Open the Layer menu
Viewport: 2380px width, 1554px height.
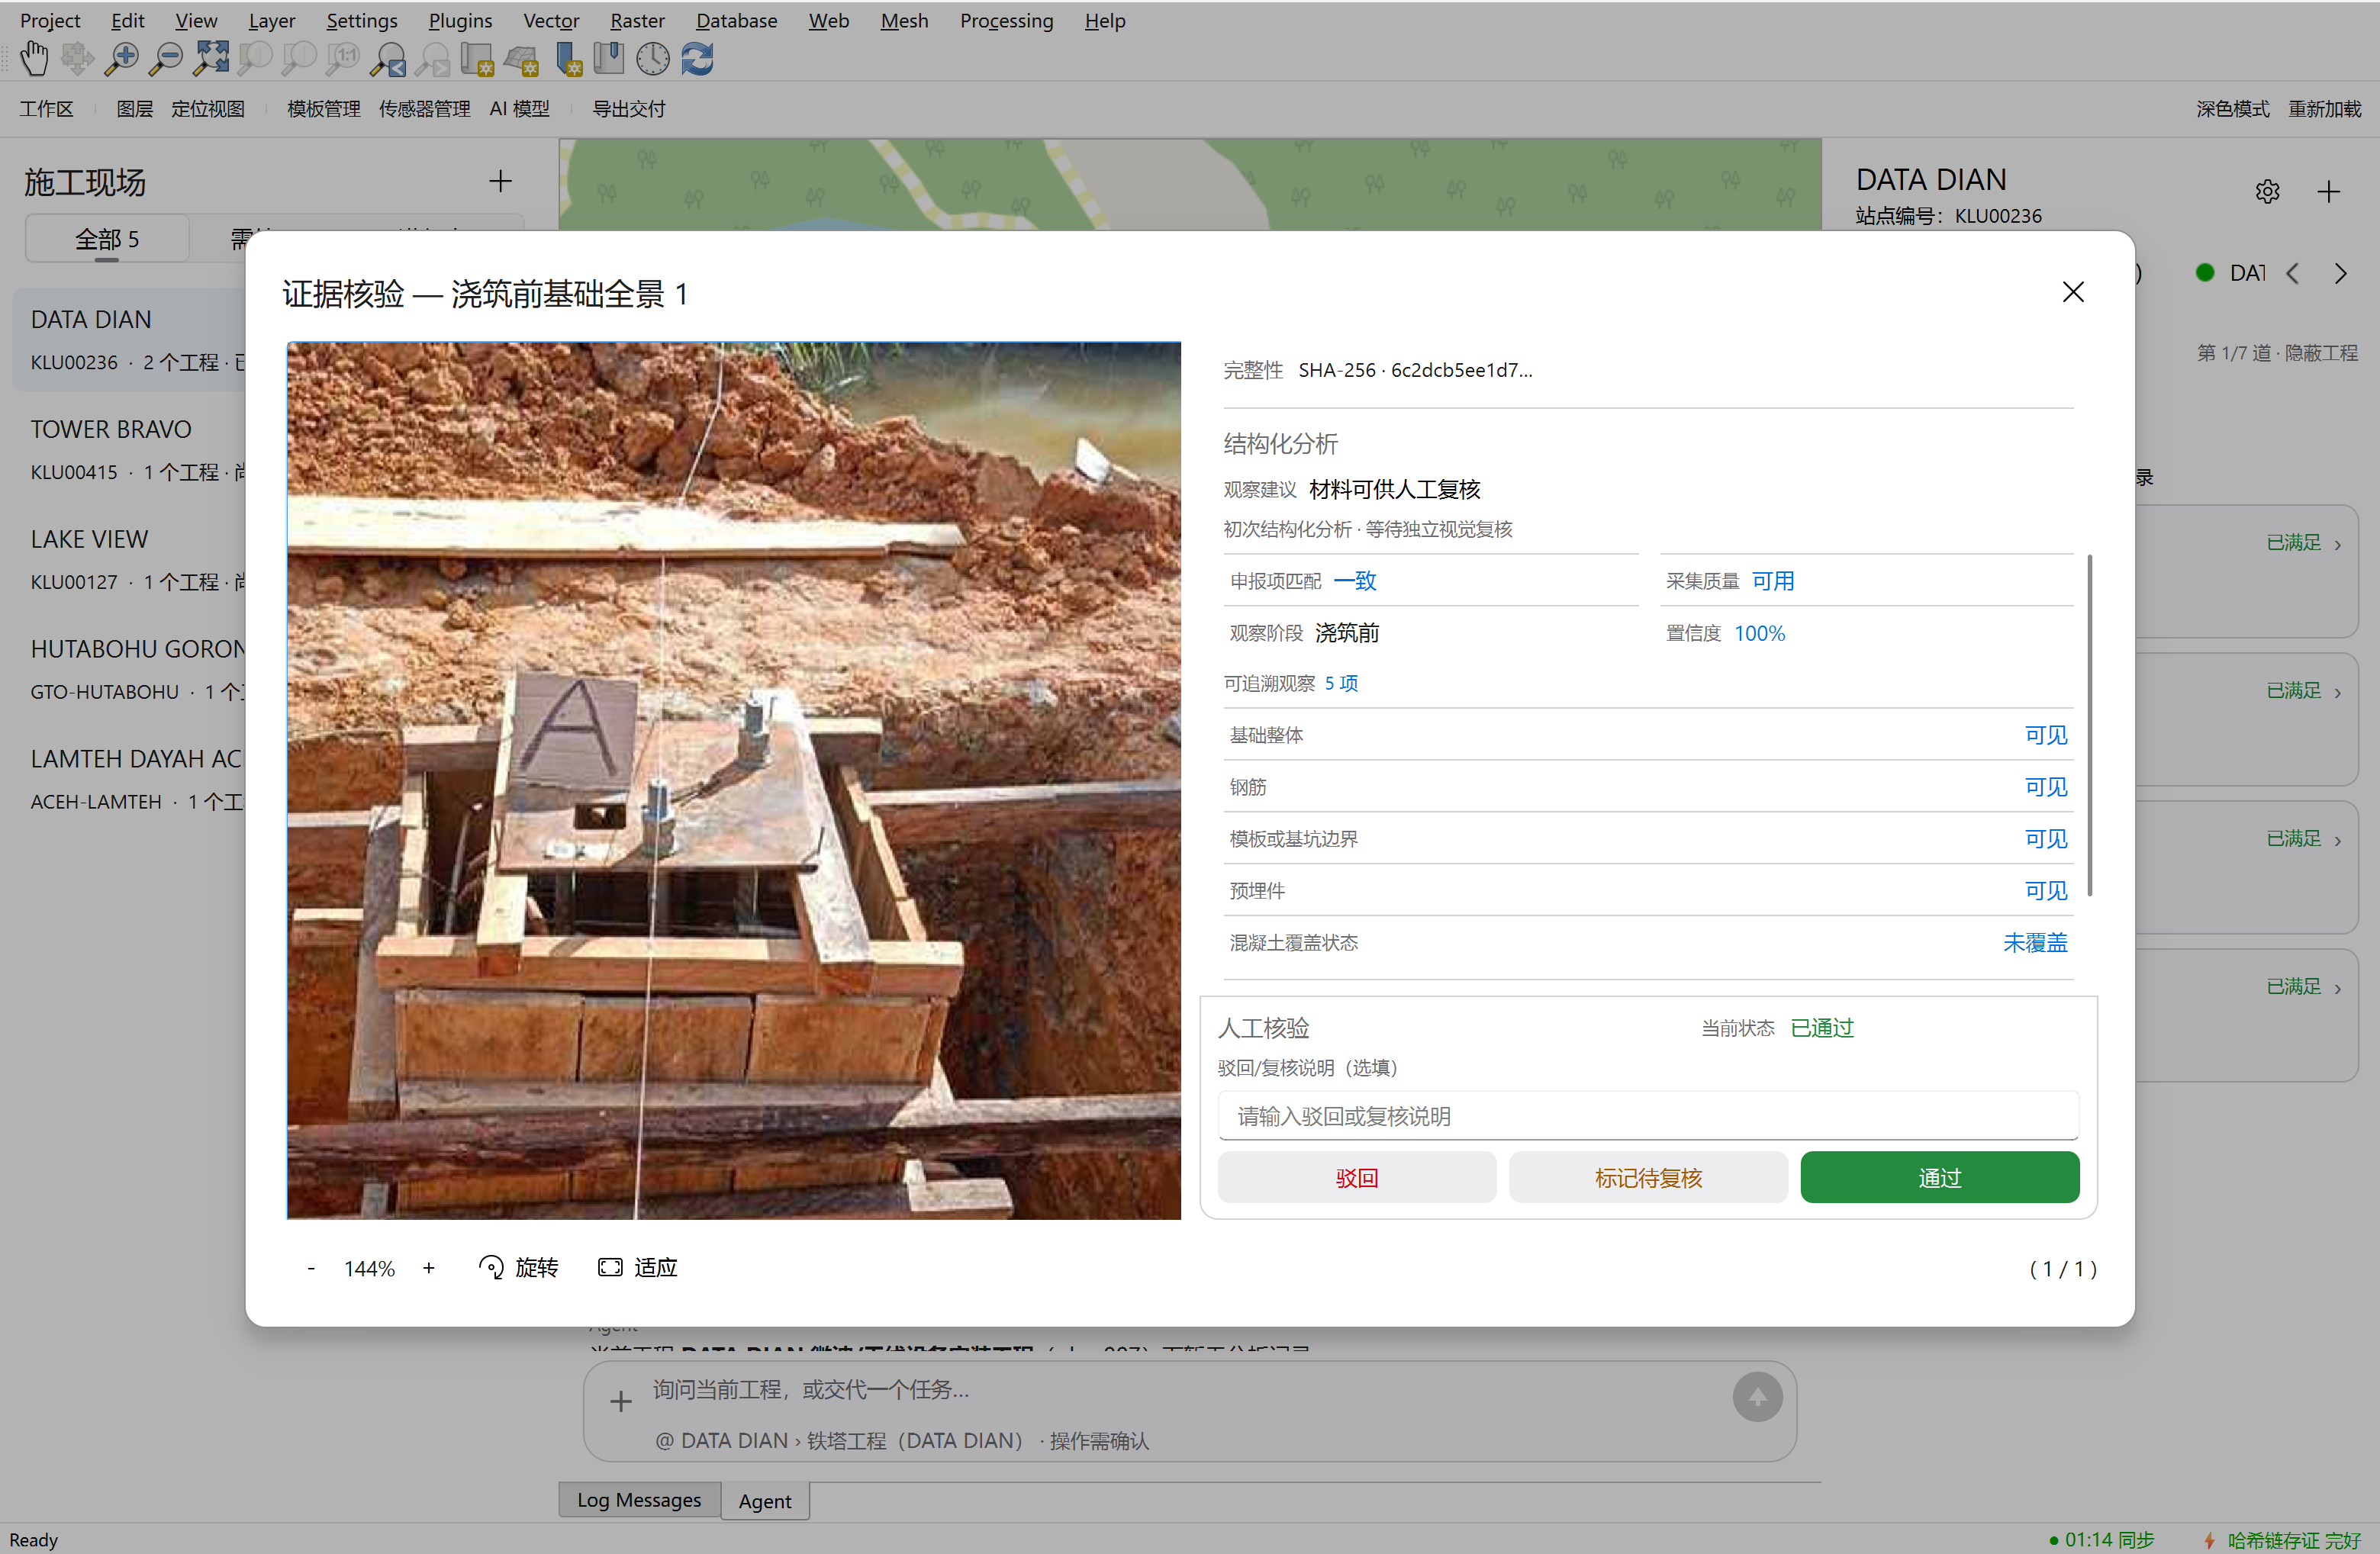coord(271,20)
